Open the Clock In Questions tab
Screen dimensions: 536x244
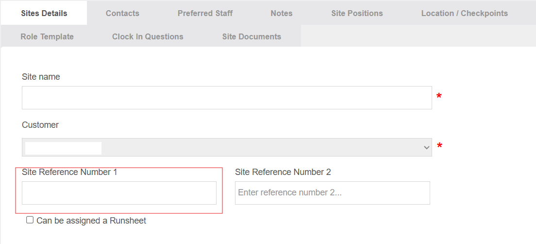pos(148,36)
